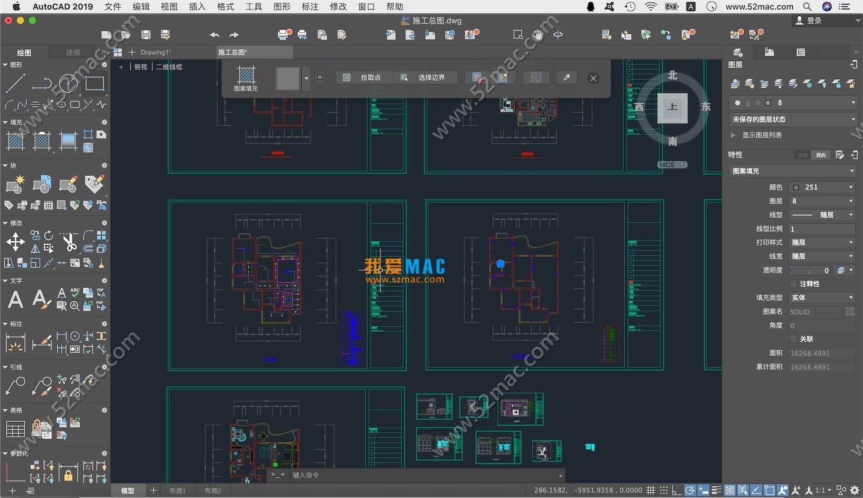Open the 插入 menu in the menu bar
The image size is (863, 498).
(197, 7)
